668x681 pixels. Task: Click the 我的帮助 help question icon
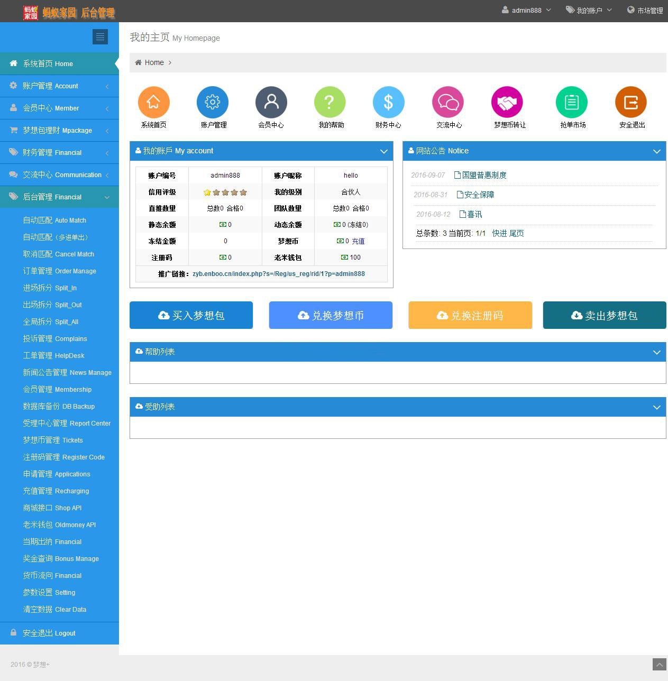[x=330, y=102]
